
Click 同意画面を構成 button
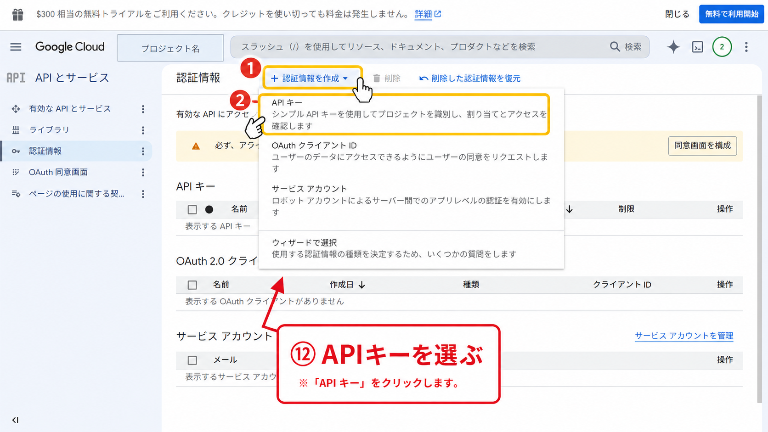pos(702,146)
